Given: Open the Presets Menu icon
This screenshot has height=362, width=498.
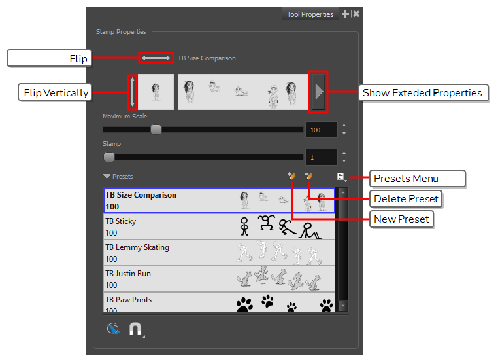Looking at the screenshot, I should click(x=341, y=177).
